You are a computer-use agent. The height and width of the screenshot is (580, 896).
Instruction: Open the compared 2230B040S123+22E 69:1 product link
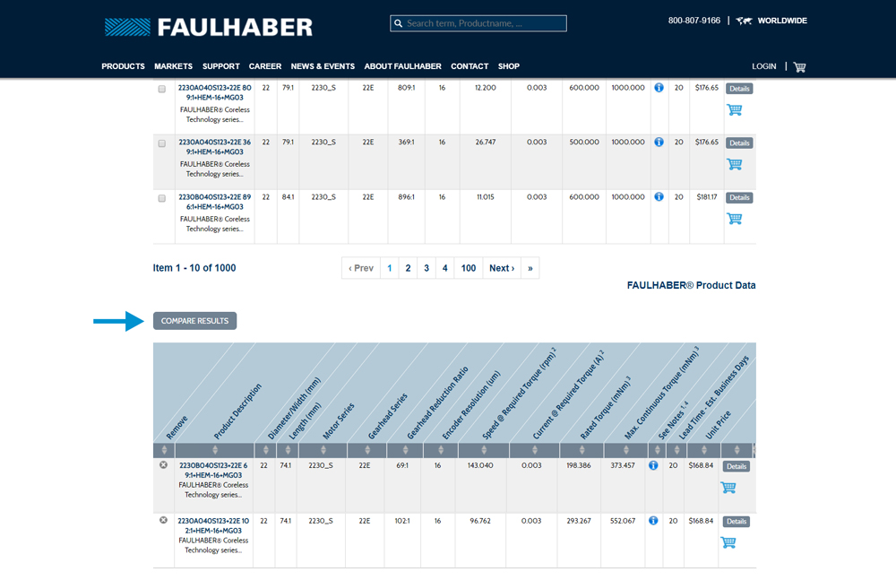[213, 470]
